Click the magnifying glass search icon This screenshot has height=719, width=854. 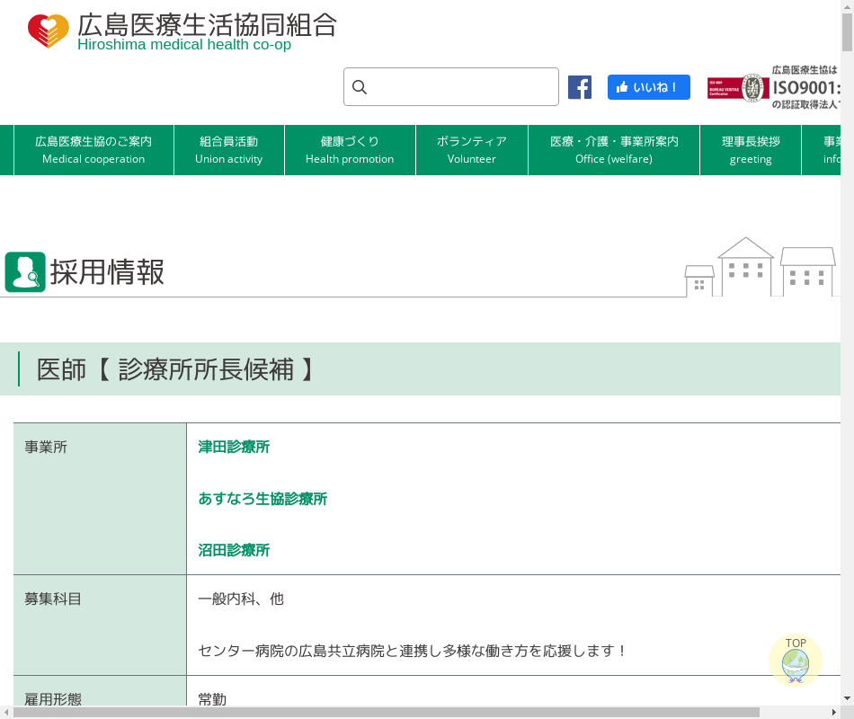pos(360,87)
